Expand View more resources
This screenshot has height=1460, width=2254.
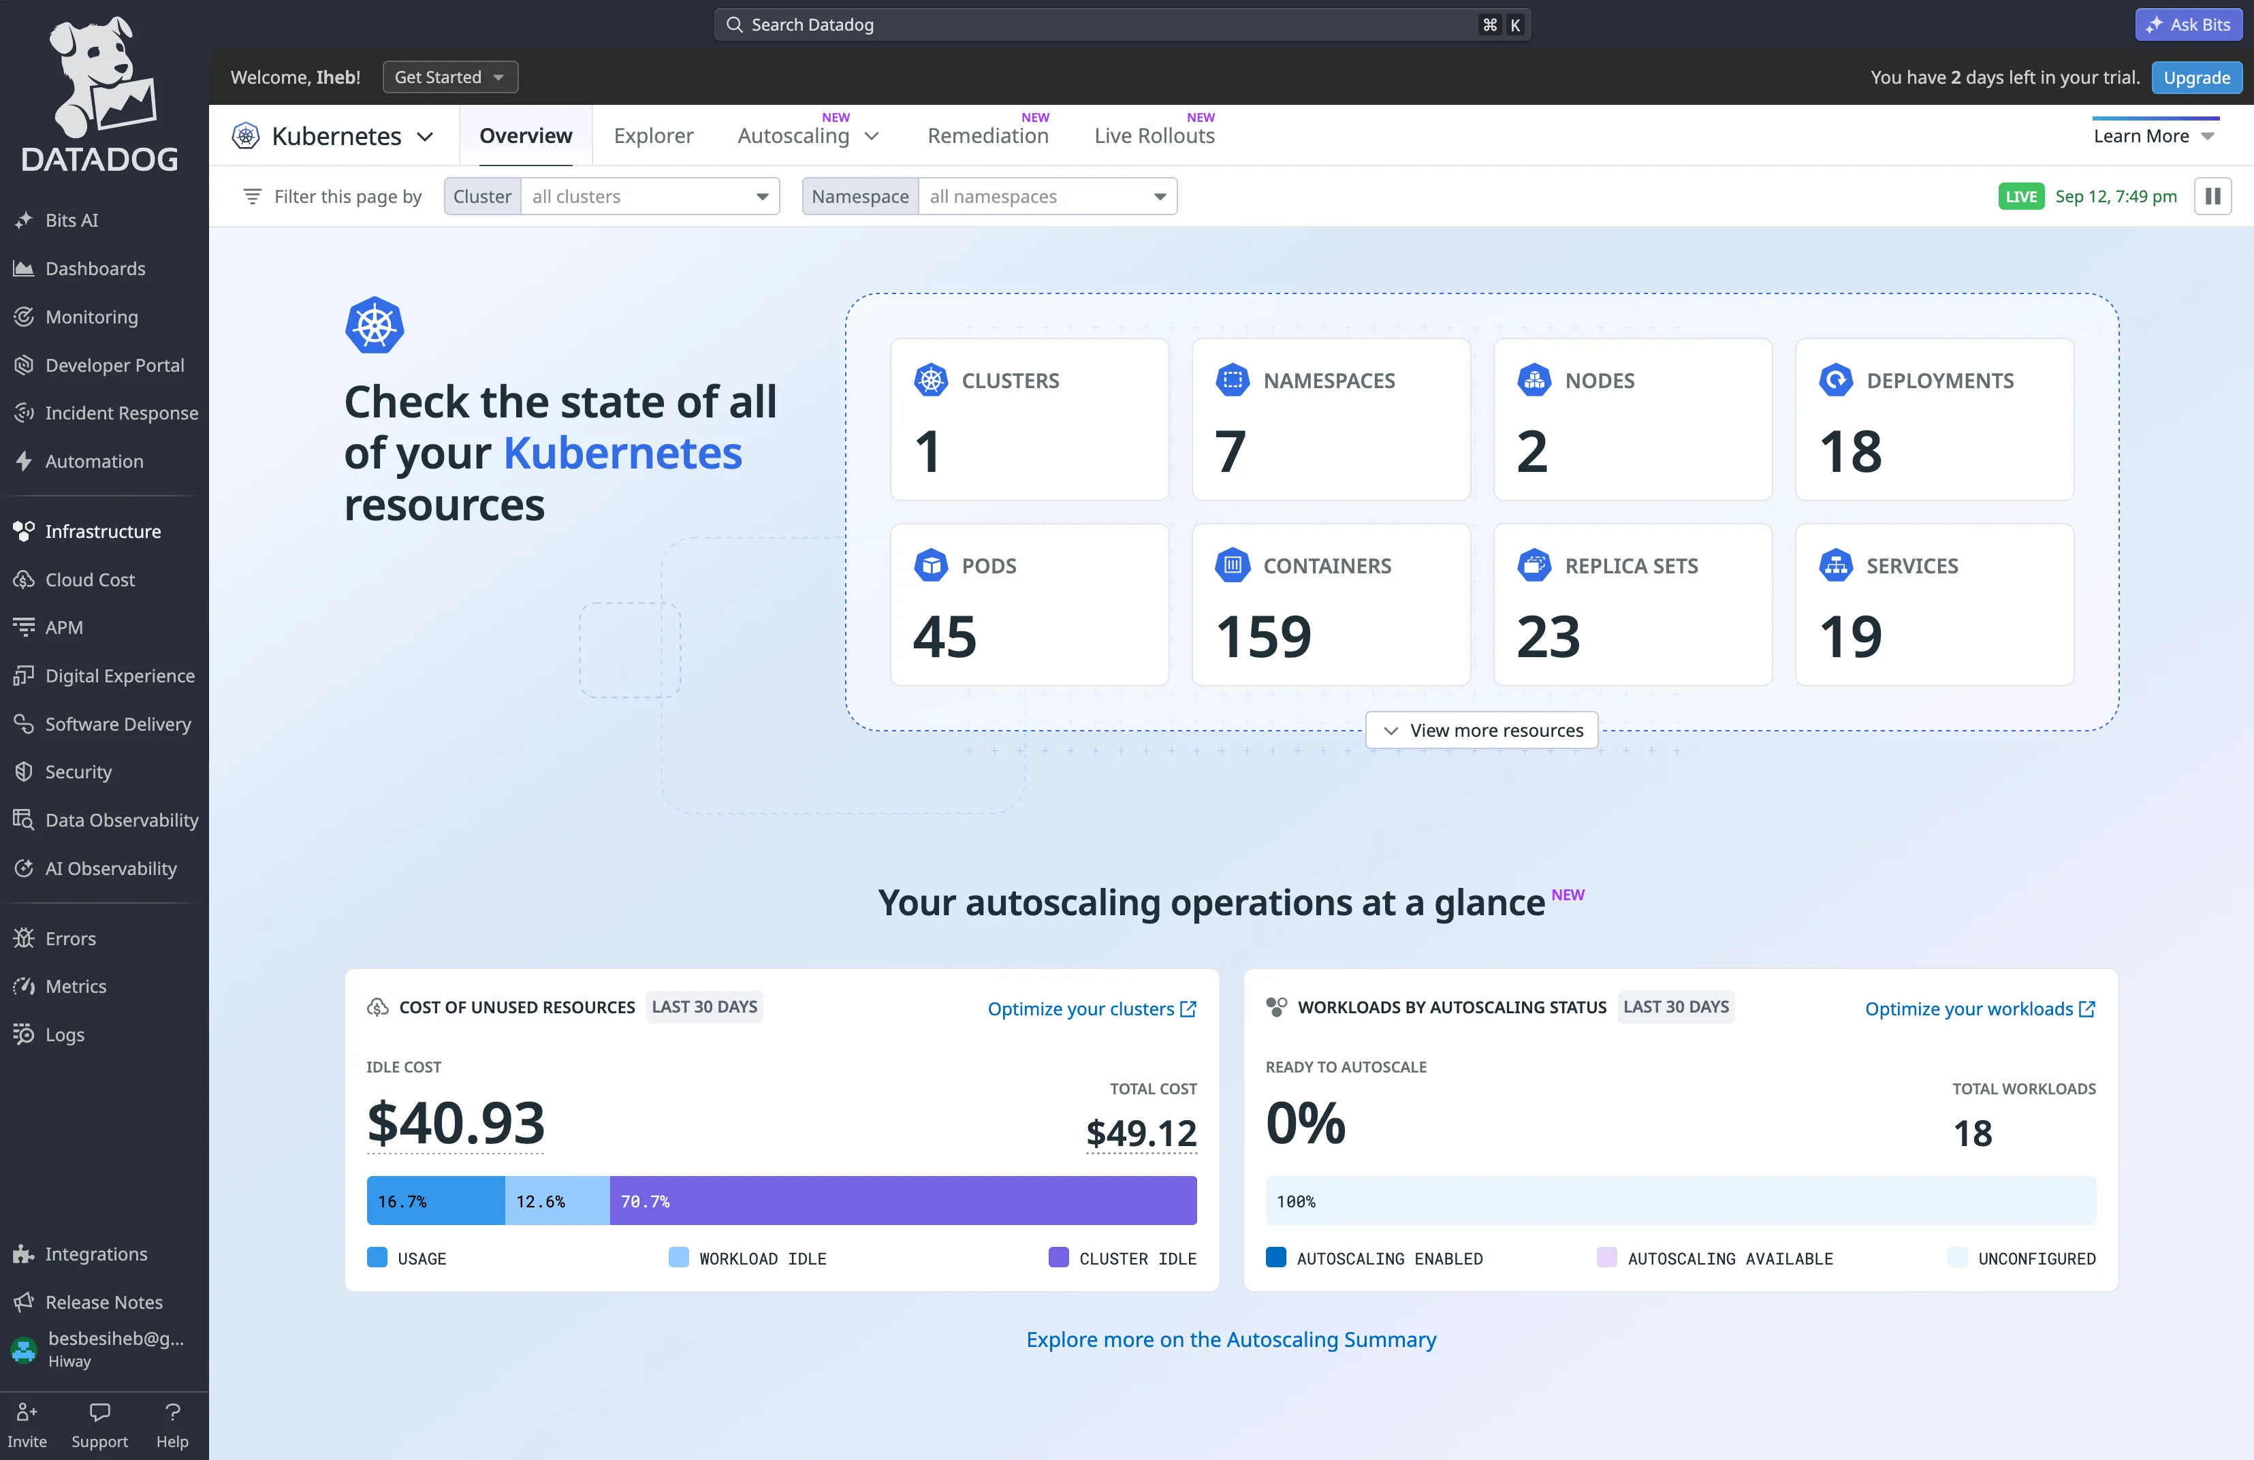pos(1482,731)
